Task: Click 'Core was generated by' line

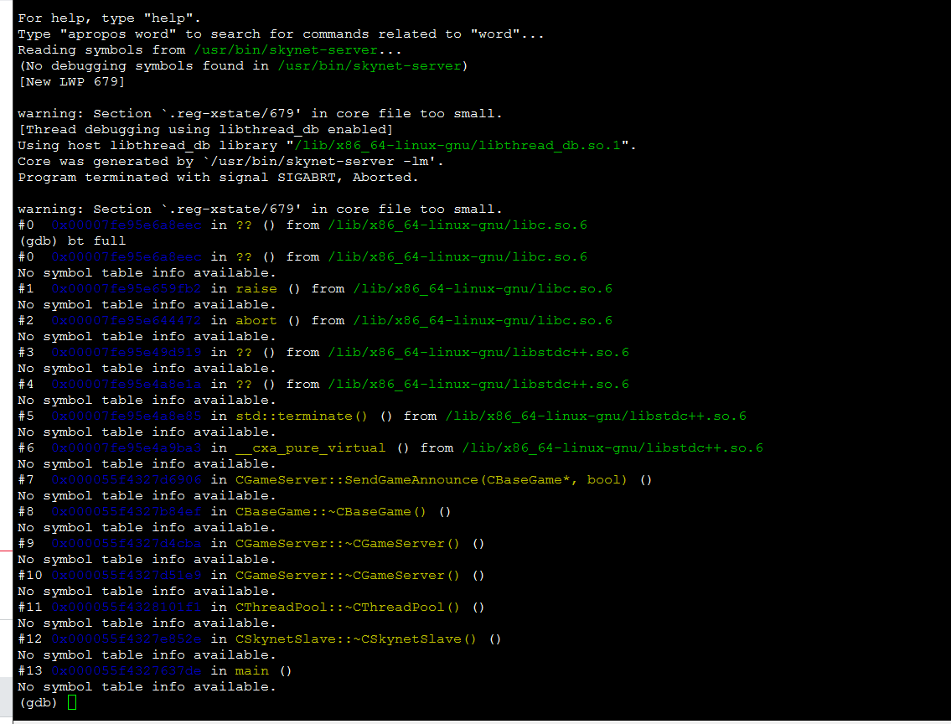Action: click(x=230, y=161)
